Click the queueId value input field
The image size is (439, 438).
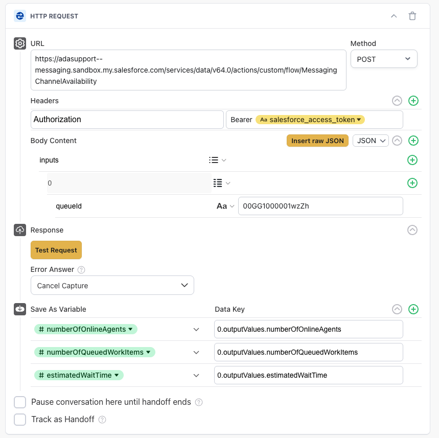[320, 205]
